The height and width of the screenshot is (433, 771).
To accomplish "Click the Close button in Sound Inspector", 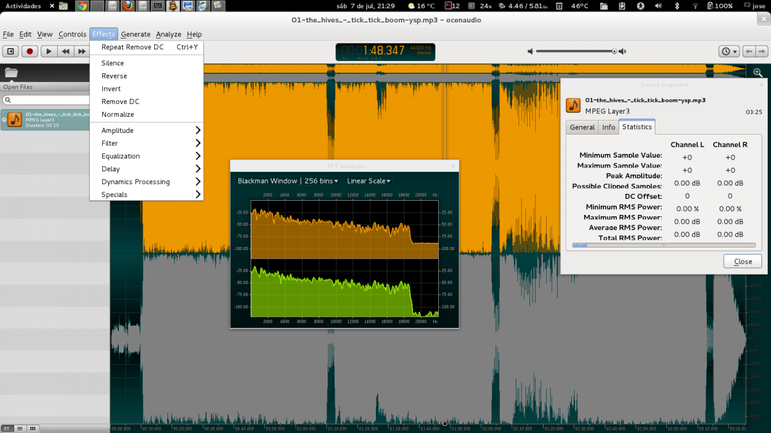I will coord(742,261).
